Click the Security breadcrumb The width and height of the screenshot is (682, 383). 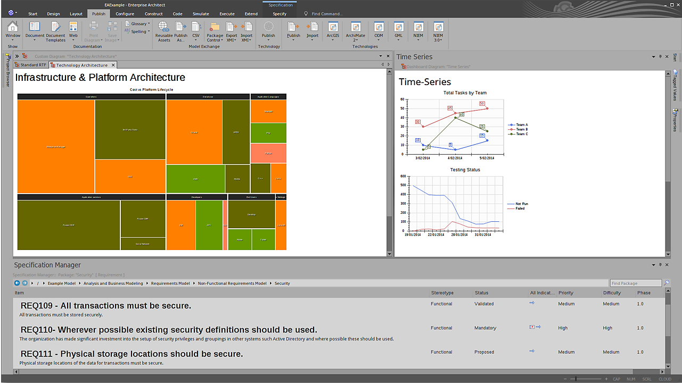[282, 284]
